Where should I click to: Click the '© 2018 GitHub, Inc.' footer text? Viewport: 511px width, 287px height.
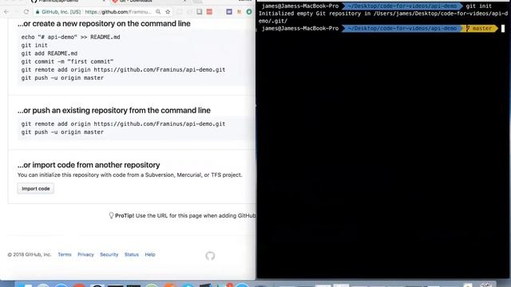click(30, 254)
